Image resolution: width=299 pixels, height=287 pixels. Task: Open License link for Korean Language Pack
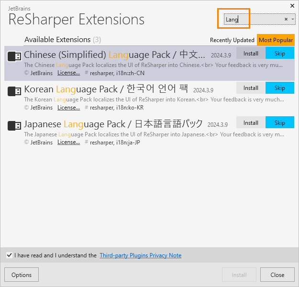tap(68, 108)
